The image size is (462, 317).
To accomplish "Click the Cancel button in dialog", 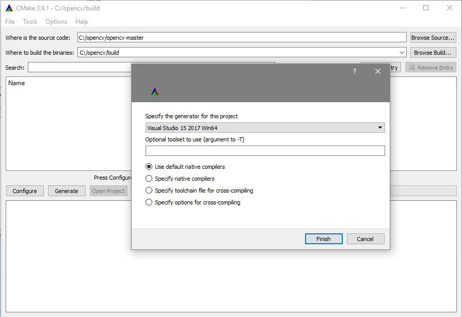I will point(365,239).
